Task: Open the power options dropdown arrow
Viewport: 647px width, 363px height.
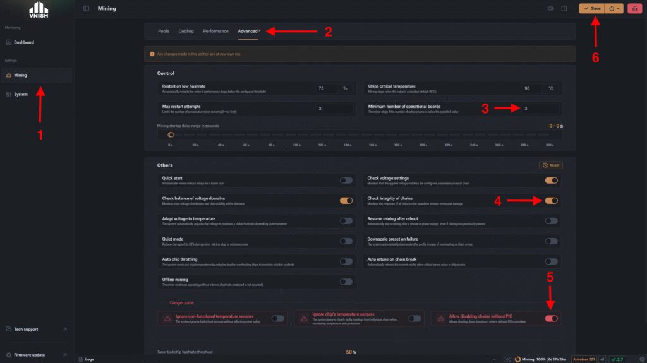Action: pos(618,8)
